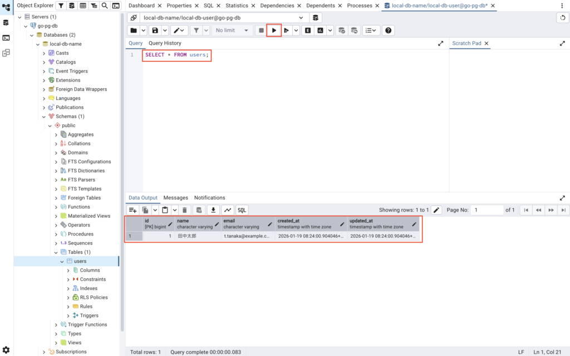The image size is (570, 356).
Task: Click the Save File disk icon
Action: (155, 31)
